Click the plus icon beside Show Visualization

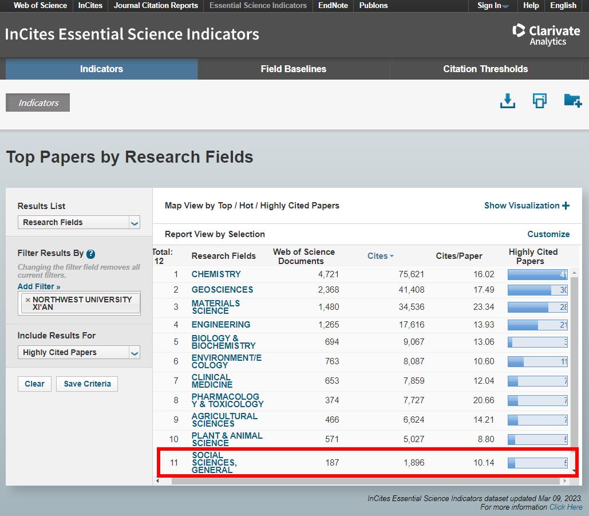pos(566,206)
